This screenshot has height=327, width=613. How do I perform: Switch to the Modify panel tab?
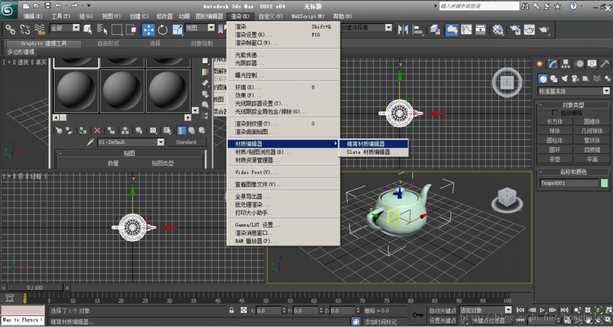(553, 64)
